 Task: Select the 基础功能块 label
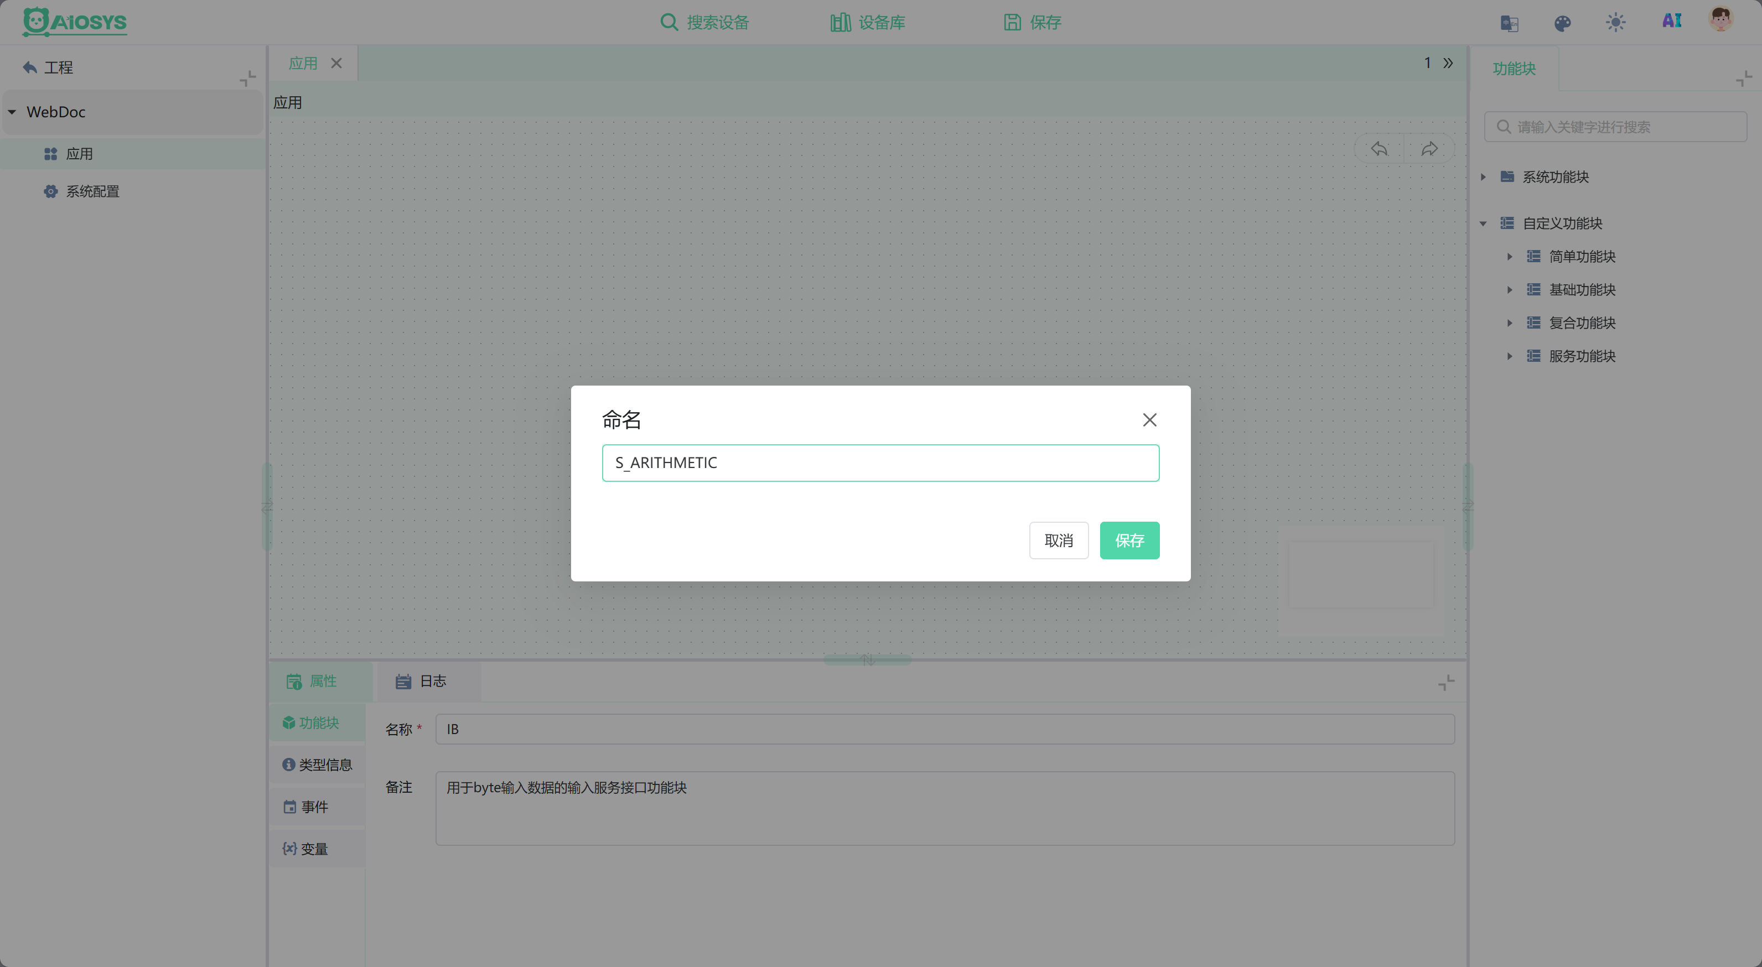1582,289
